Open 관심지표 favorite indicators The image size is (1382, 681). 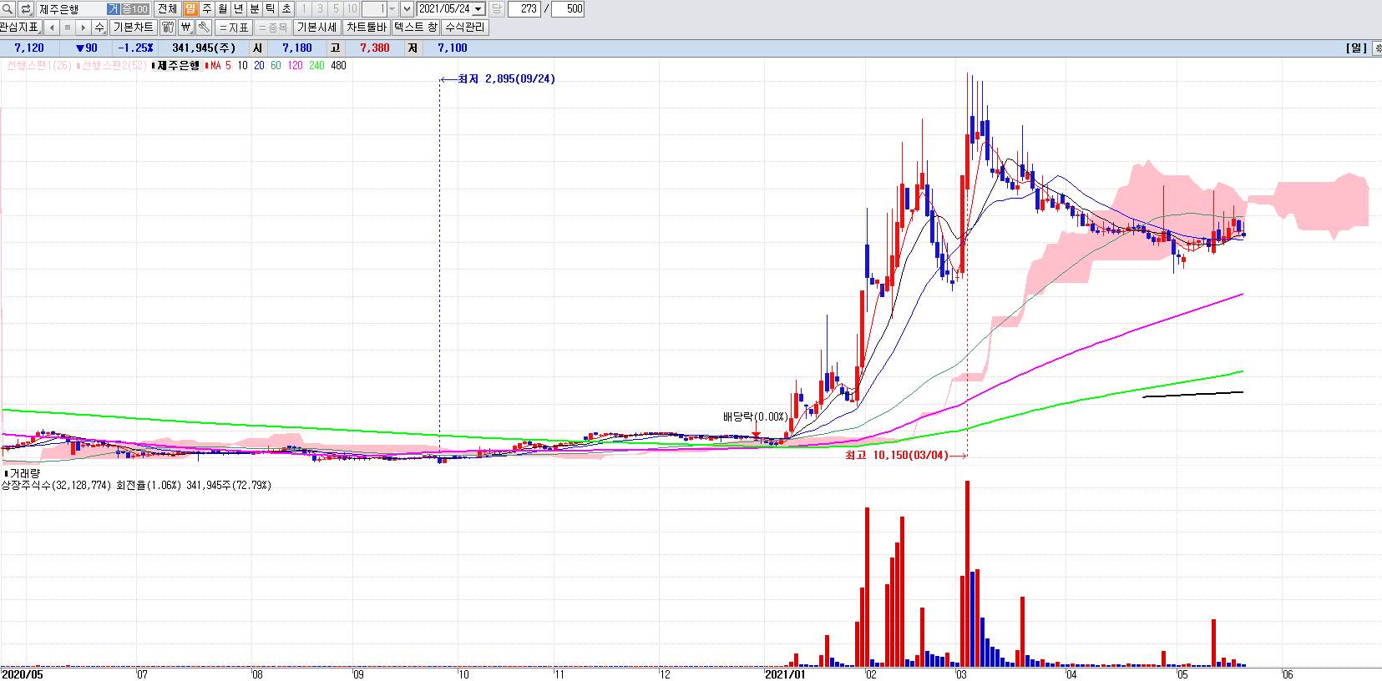(x=20, y=28)
